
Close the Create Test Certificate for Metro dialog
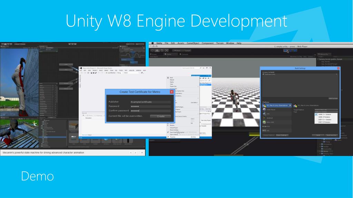pyautogui.click(x=171, y=92)
